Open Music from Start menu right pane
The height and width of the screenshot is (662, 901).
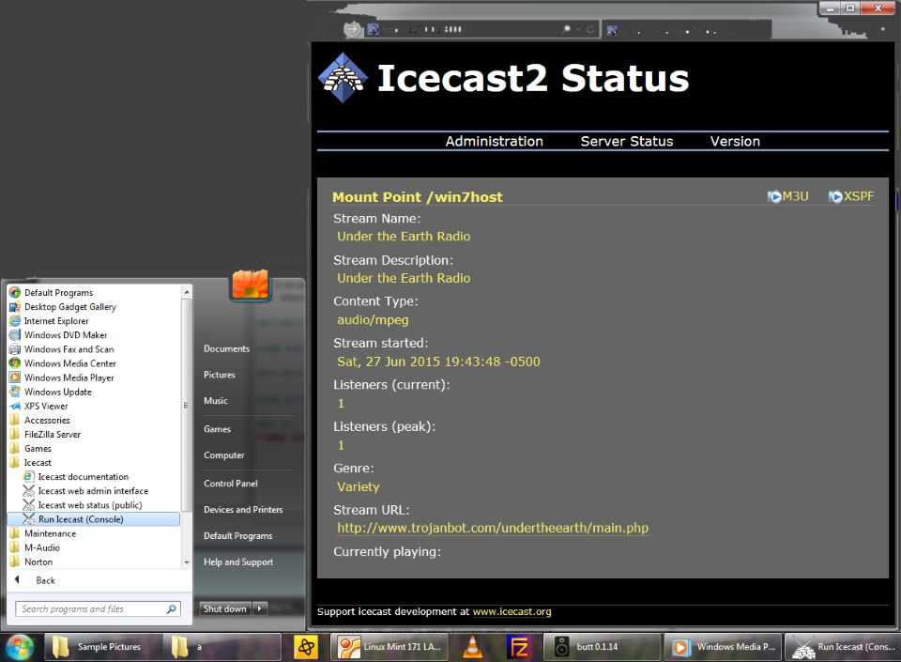coord(216,401)
